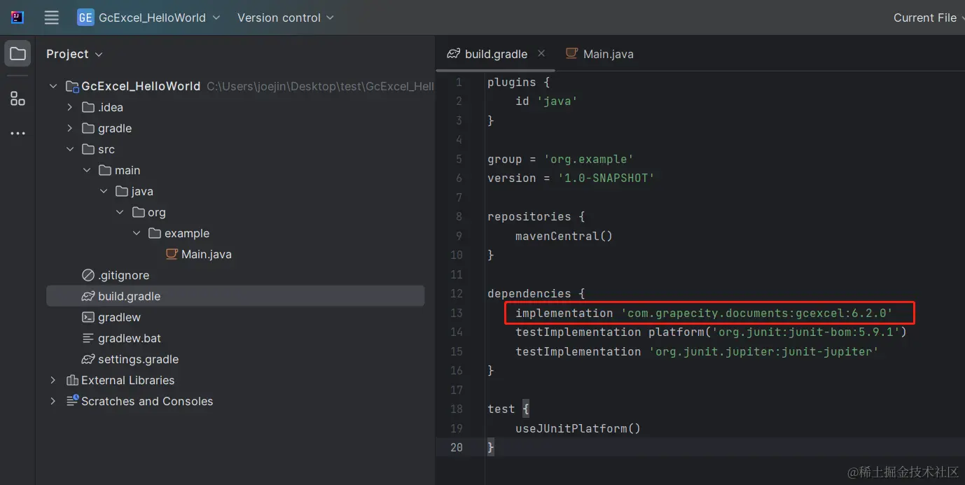Place cursor on 'plugins {' line
Image resolution: width=965 pixels, height=485 pixels.
point(518,82)
